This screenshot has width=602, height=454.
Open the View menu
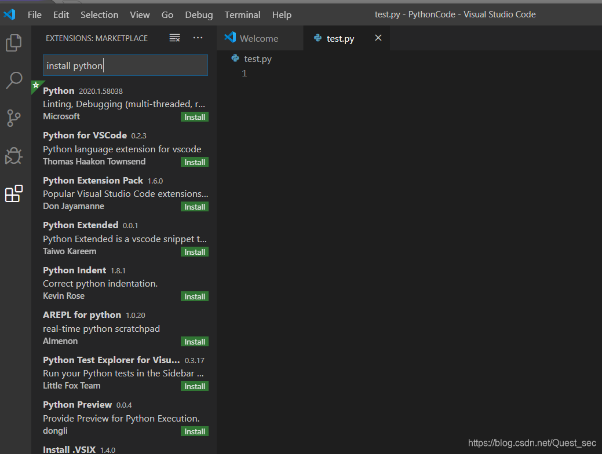pos(140,14)
